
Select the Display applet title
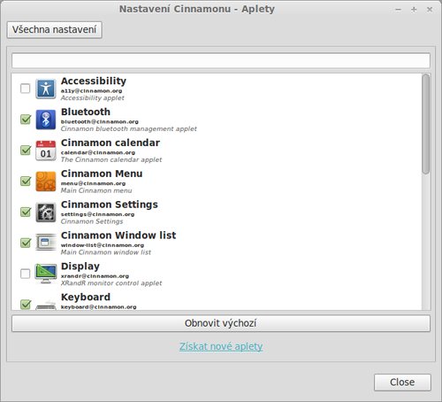click(x=80, y=267)
